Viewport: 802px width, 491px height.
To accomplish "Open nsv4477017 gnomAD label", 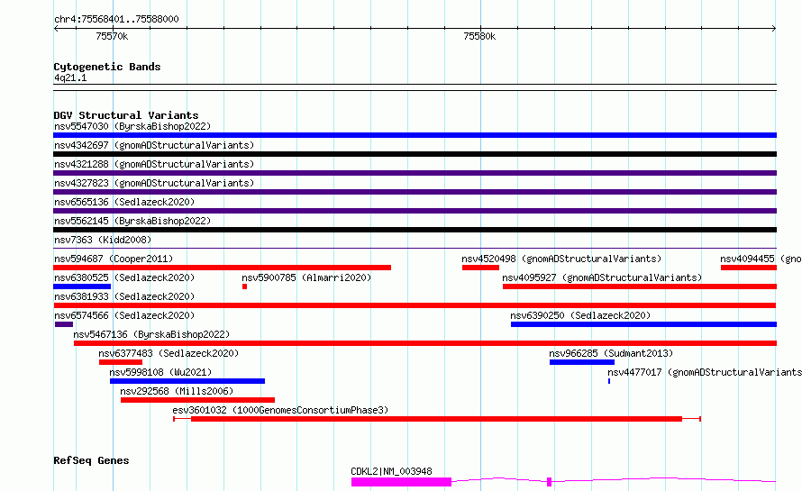I will coord(705,372).
